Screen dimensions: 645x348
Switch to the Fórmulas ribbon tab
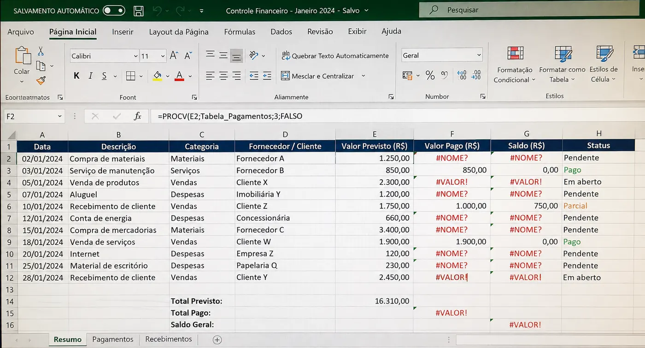[x=240, y=32]
